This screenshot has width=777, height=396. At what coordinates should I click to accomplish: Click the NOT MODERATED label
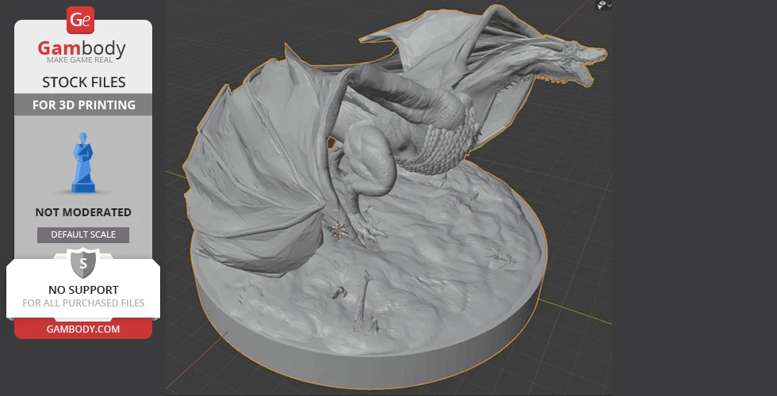coord(83,212)
